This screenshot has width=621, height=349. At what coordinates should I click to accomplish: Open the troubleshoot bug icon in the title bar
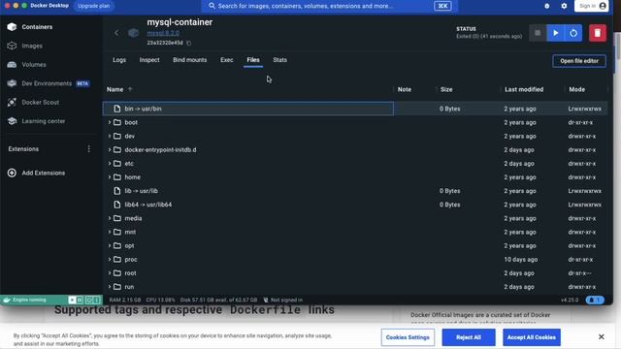pos(547,6)
